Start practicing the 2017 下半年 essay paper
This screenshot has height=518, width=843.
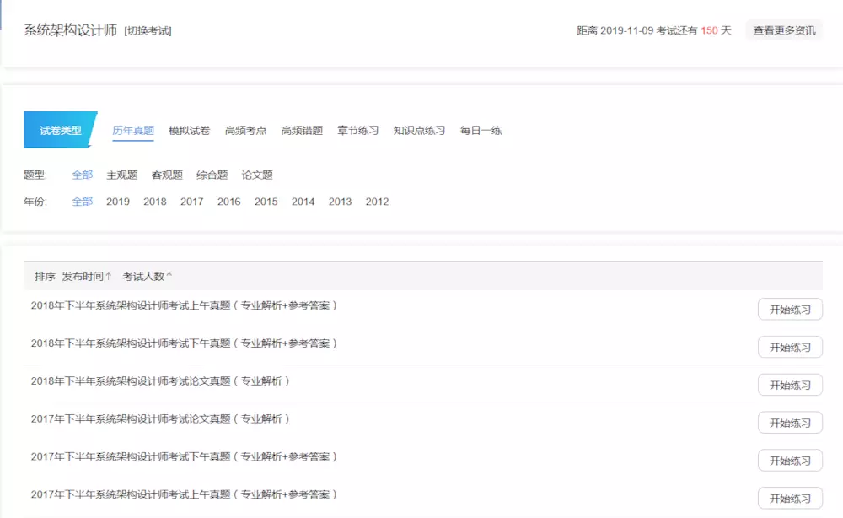click(790, 422)
